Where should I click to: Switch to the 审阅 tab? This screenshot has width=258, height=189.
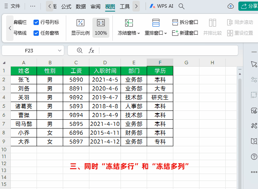coord(95,7)
